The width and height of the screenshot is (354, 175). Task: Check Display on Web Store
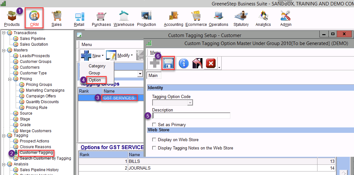click(x=154, y=140)
